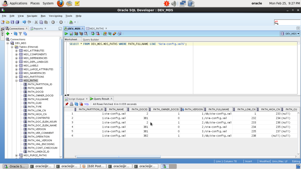Collapse the Tables (Filtered) node
The image size is (301, 169).
[x=12, y=47]
